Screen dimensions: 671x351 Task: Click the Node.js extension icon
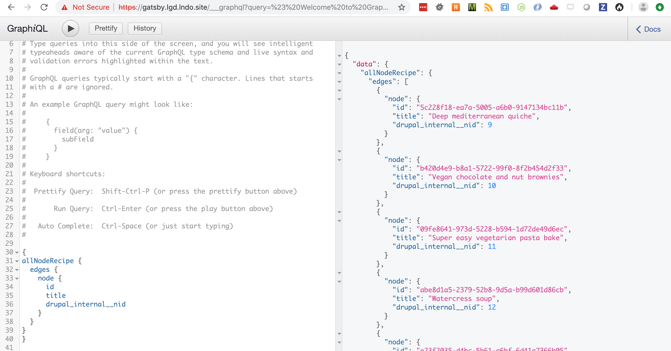[x=521, y=7]
